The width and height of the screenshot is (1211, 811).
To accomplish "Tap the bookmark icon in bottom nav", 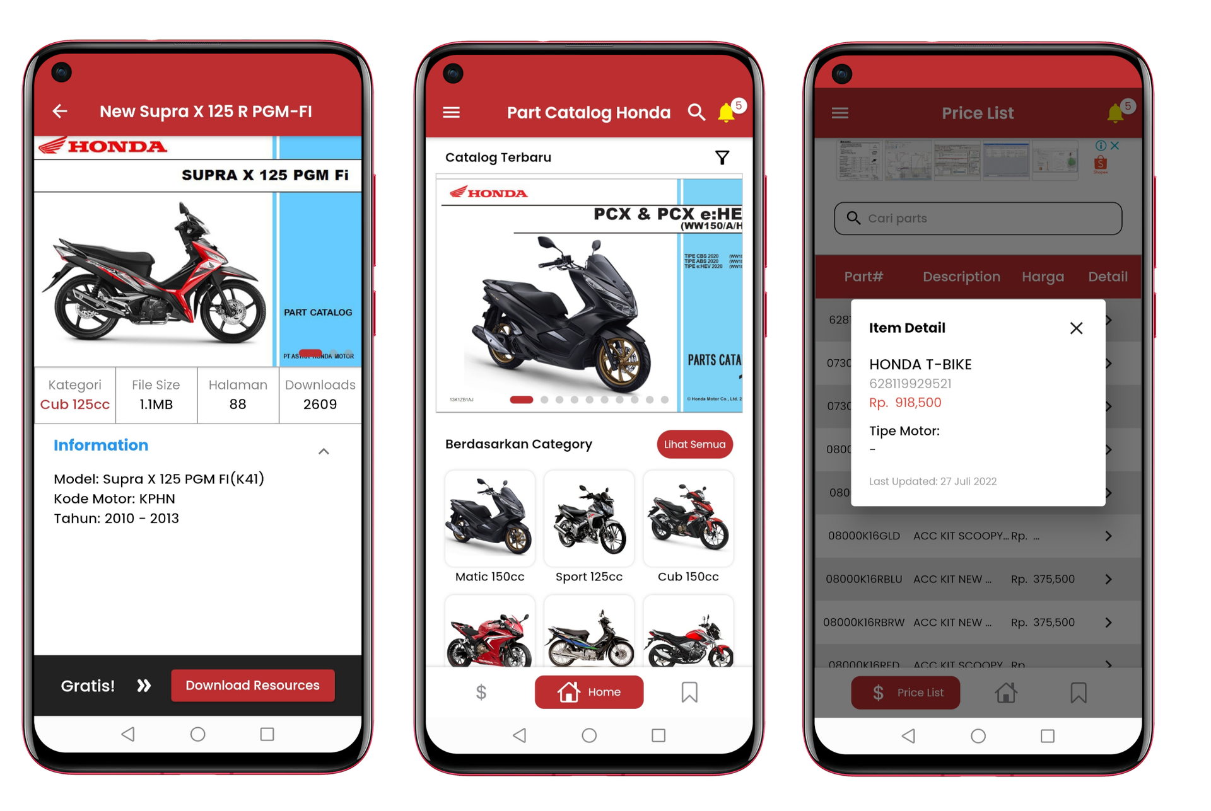I will pos(689,693).
